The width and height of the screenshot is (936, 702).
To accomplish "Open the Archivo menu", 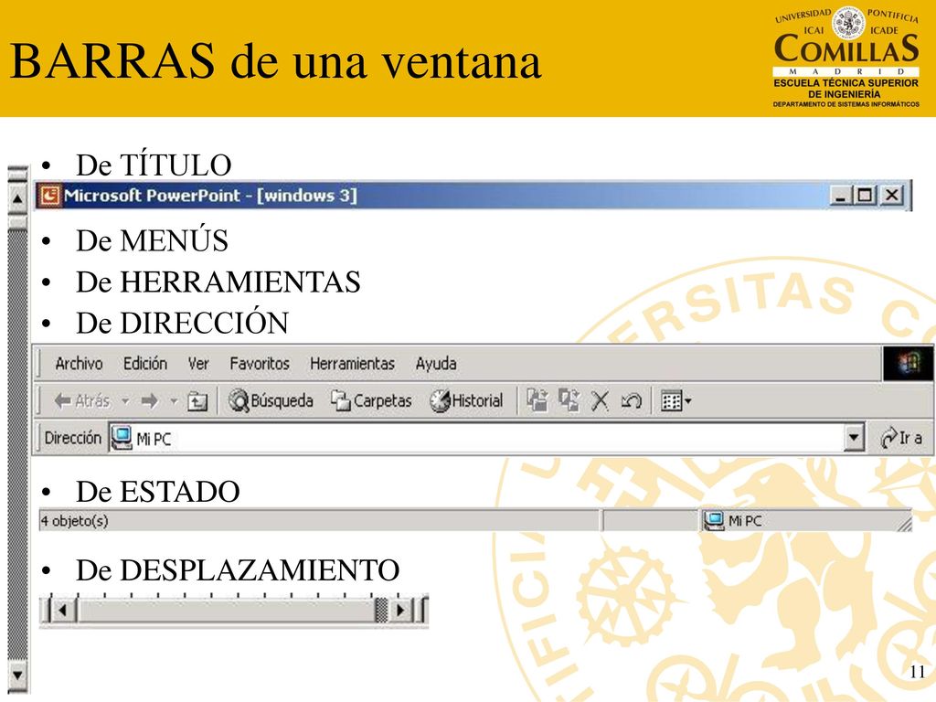I will [79, 364].
